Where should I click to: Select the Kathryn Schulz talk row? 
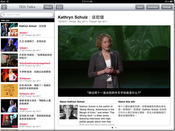[x=27, y=30]
